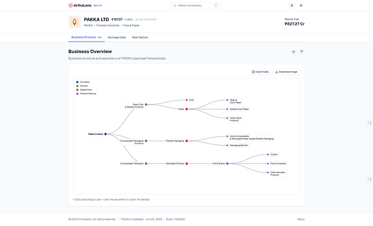Select Paper, Pulp & Related Products node
The width and height of the screenshot is (373, 226).
click(146, 105)
